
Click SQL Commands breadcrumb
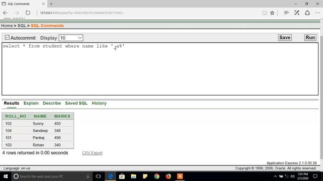point(47,26)
